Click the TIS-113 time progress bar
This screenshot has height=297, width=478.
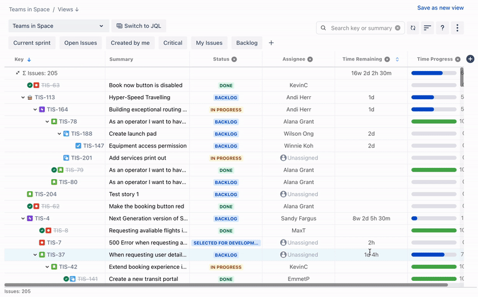[434, 97]
